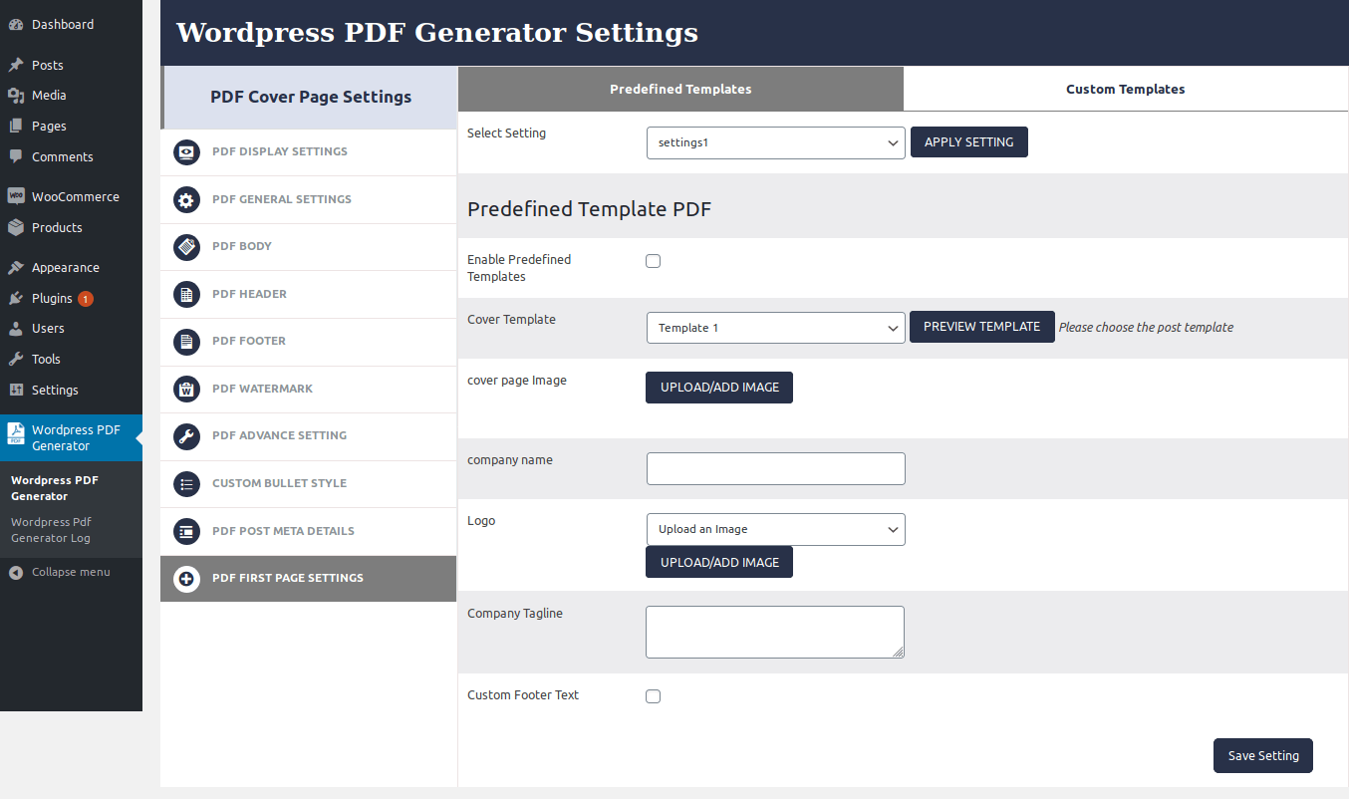The height and width of the screenshot is (799, 1349).
Task: Click the Wordpress PDF Generator file icon
Action: pyautogui.click(x=16, y=432)
